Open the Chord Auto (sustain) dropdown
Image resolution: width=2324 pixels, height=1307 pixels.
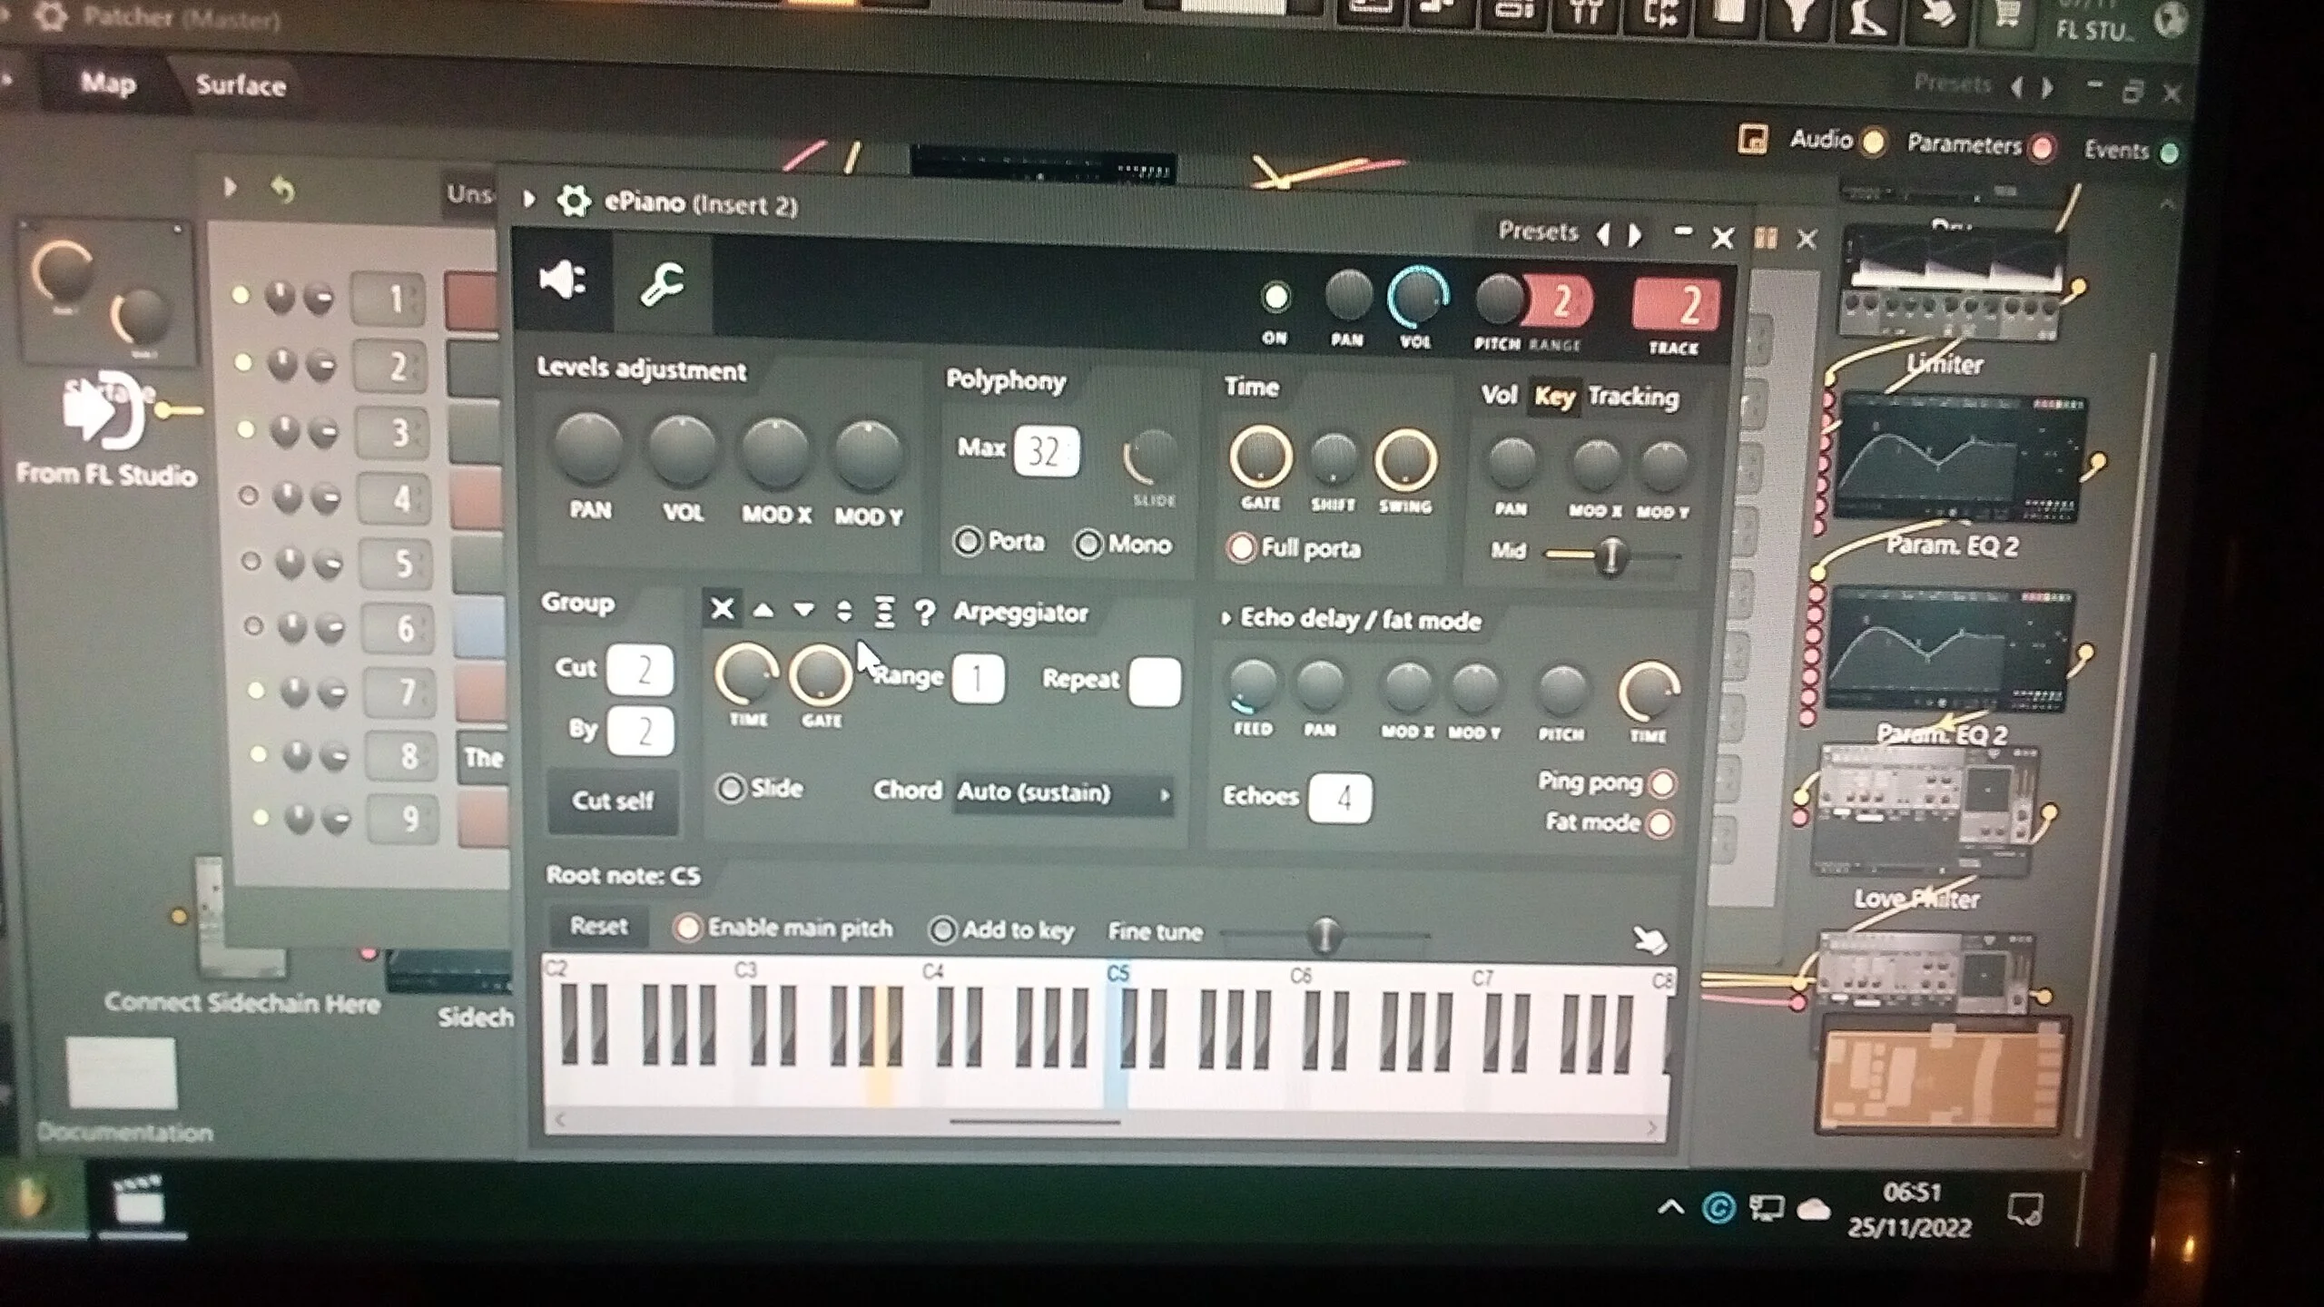pos(1062,793)
